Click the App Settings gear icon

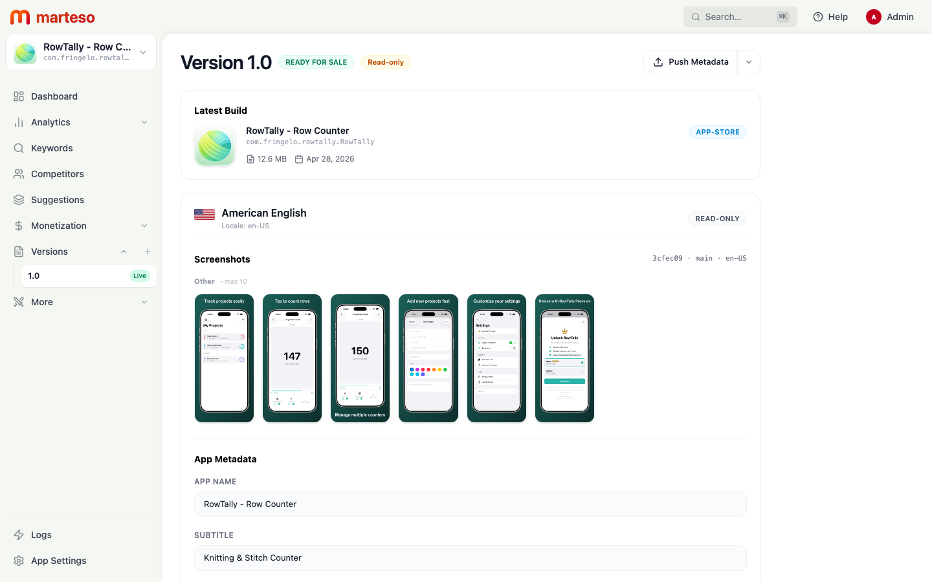[19, 561]
